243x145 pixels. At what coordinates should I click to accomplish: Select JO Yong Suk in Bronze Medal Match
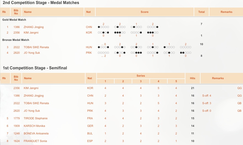(x=32, y=53)
